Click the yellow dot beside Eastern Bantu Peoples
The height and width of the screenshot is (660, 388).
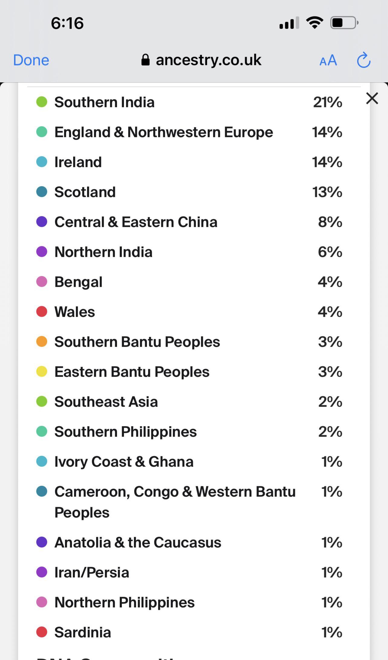pos(42,372)
